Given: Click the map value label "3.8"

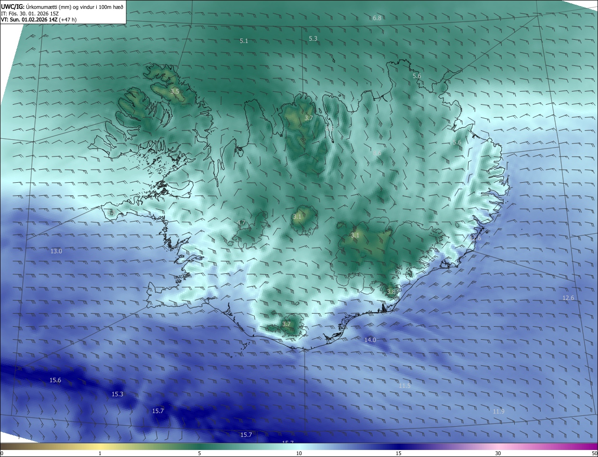Looking at the screenshot, I should click(x=391, y=292).
